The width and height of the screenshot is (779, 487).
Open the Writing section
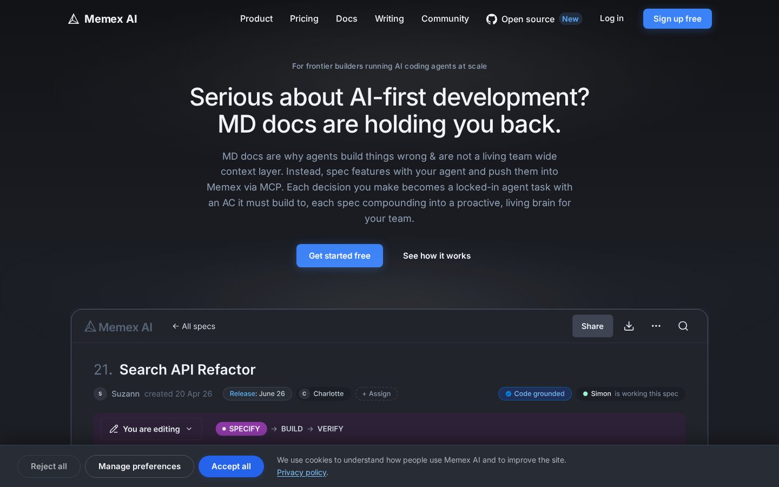[x=389, y=18]
